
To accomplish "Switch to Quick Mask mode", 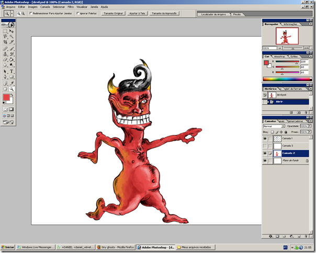I will (12, 109).
